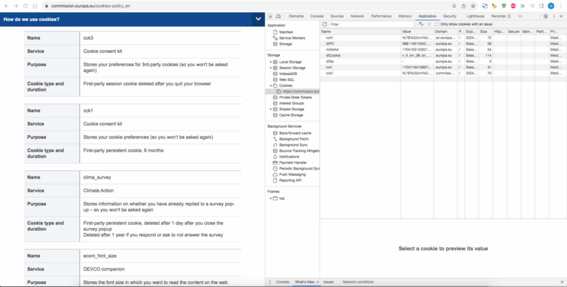The image size is (567, 287).
Task: Expand the Shared Storage tree node
Action: tap(271, 109)
